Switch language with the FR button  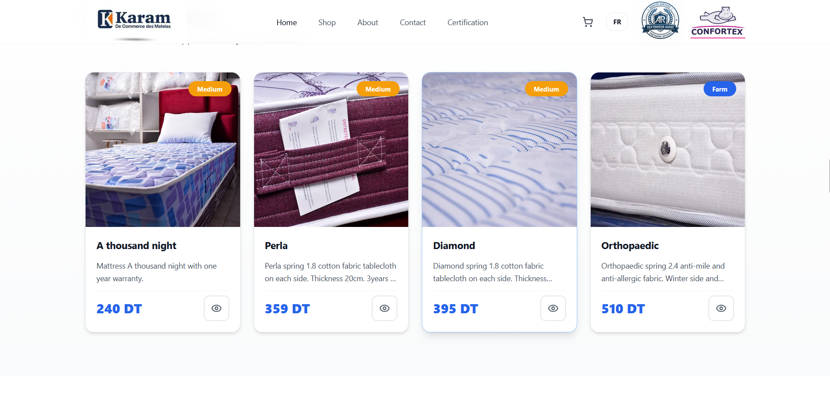[617, 22]
